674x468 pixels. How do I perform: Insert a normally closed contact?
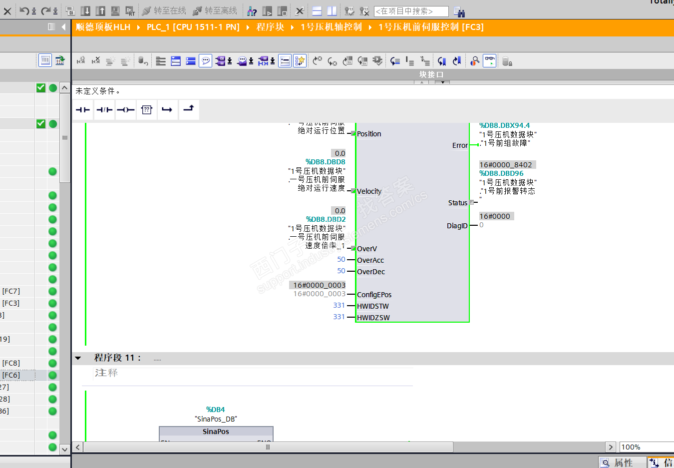pyautogui.click(x=104, y=110)
